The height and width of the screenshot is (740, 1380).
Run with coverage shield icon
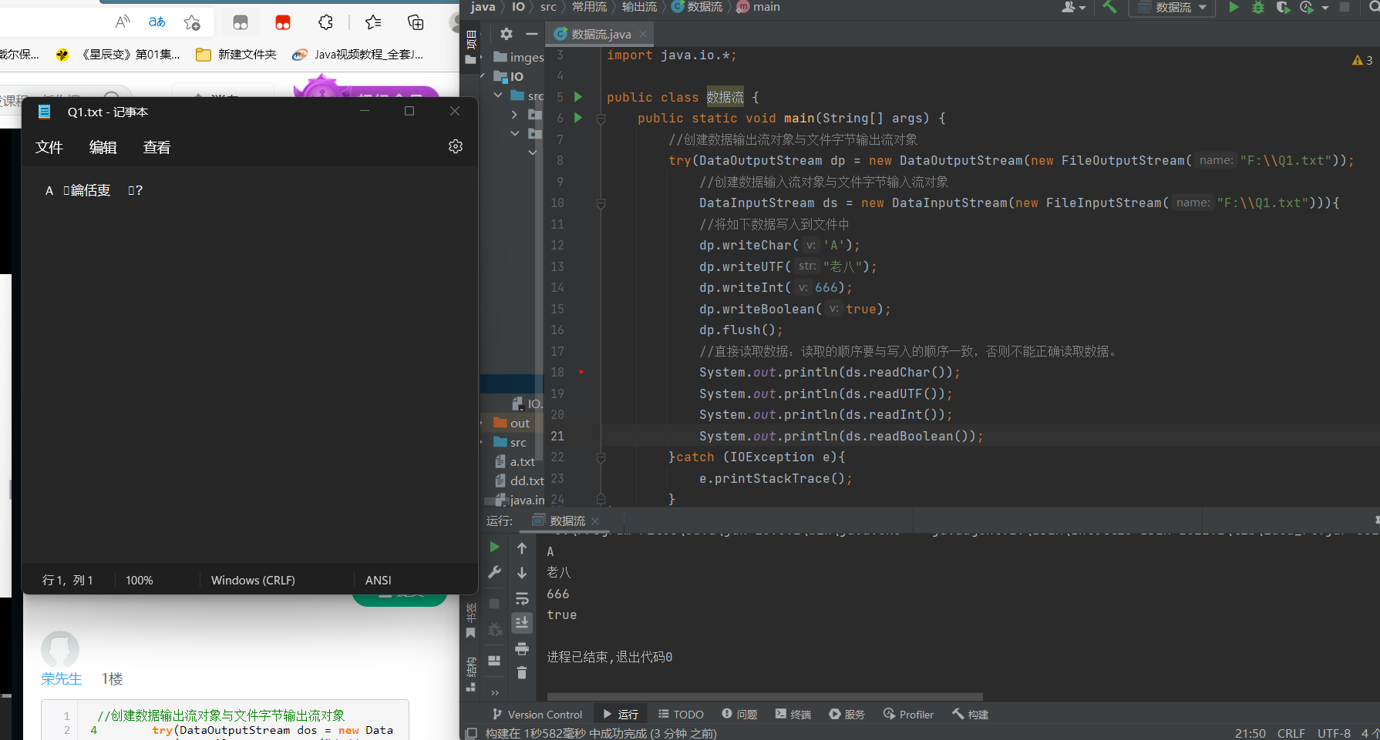(1283, 7)
